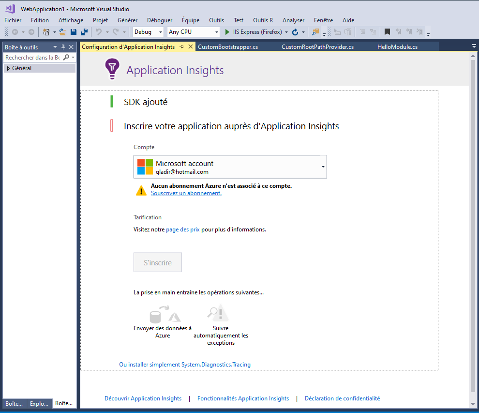Switch to the HelloModule.cs tab
This screenshot has height=413, width=479.
[x=397, y=47]
